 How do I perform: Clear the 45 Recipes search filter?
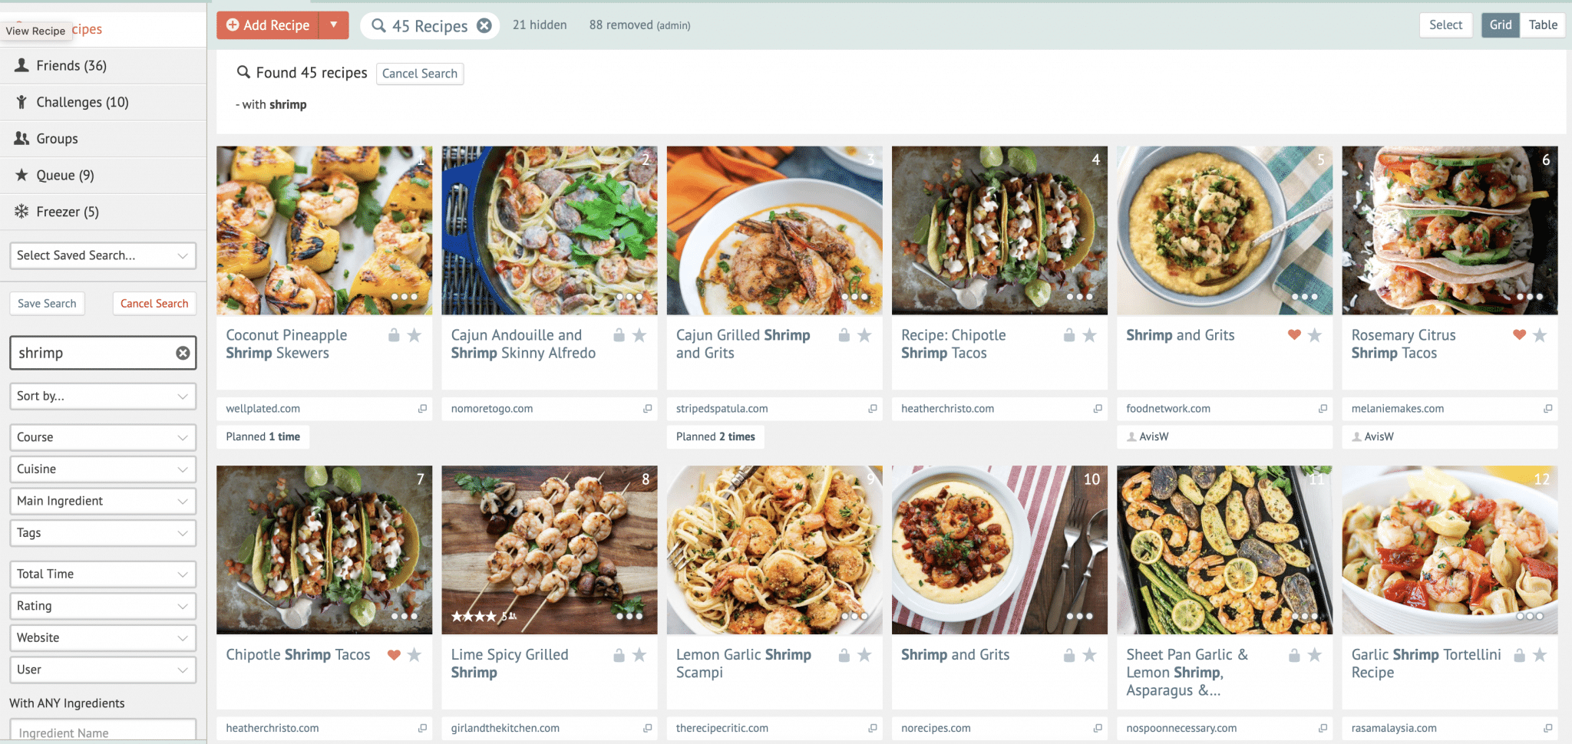pos(484,26)
